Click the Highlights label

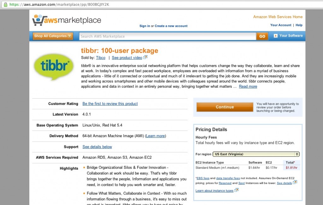click(x=69, y=168)
